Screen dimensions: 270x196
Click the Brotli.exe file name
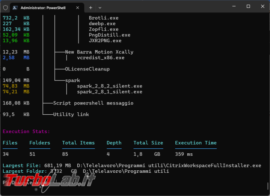(104, 18)
